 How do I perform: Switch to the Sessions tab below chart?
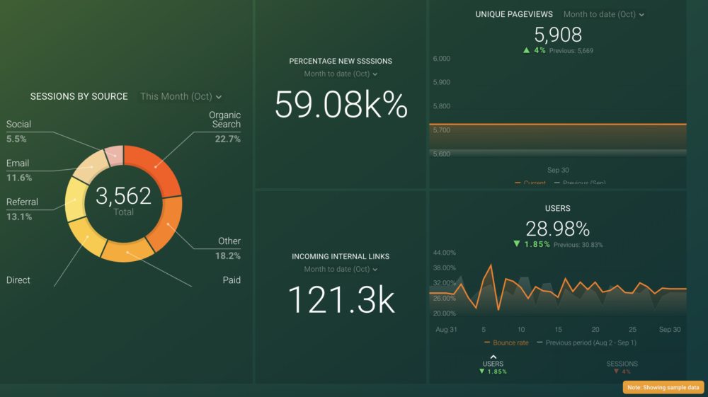[622, 364]
